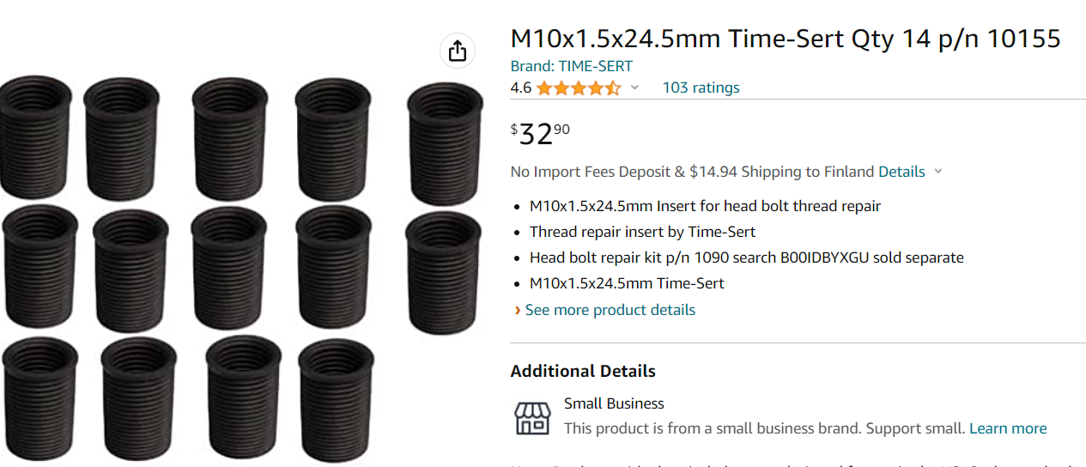Click the Small Business storefront icon
The width and height of the screenshot is (1086, 467).
532,417
